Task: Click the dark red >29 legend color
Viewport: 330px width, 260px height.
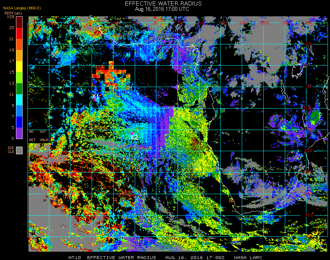Action: [19, 22]
